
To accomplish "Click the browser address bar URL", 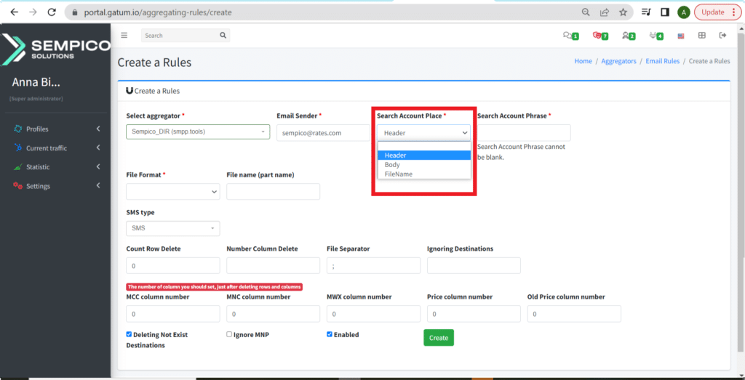I will tap(158, 13).
